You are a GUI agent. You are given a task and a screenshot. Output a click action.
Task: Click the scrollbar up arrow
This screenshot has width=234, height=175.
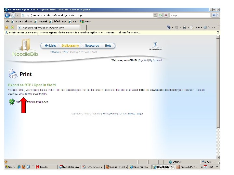[x=218, y=37]
